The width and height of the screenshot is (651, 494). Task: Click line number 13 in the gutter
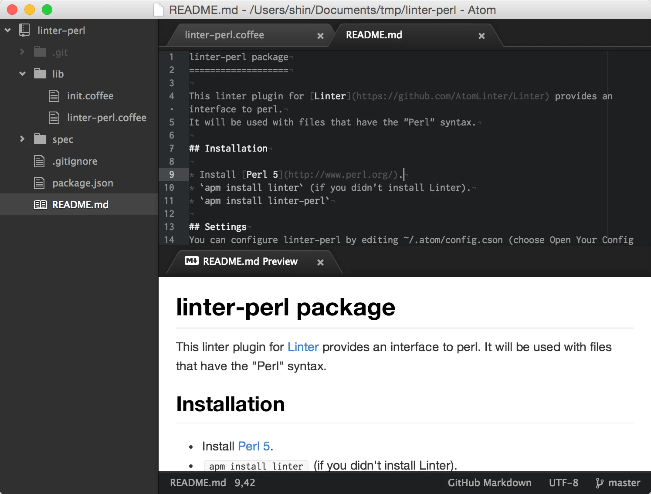tap(169, 227)
